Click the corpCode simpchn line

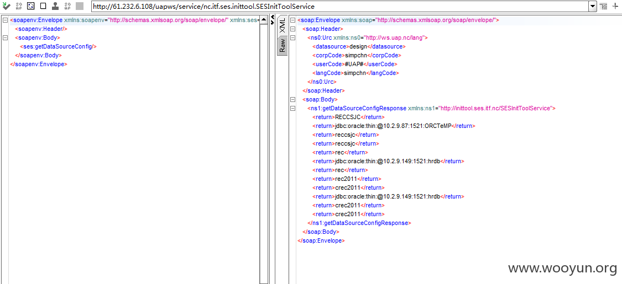click(357, 55)
